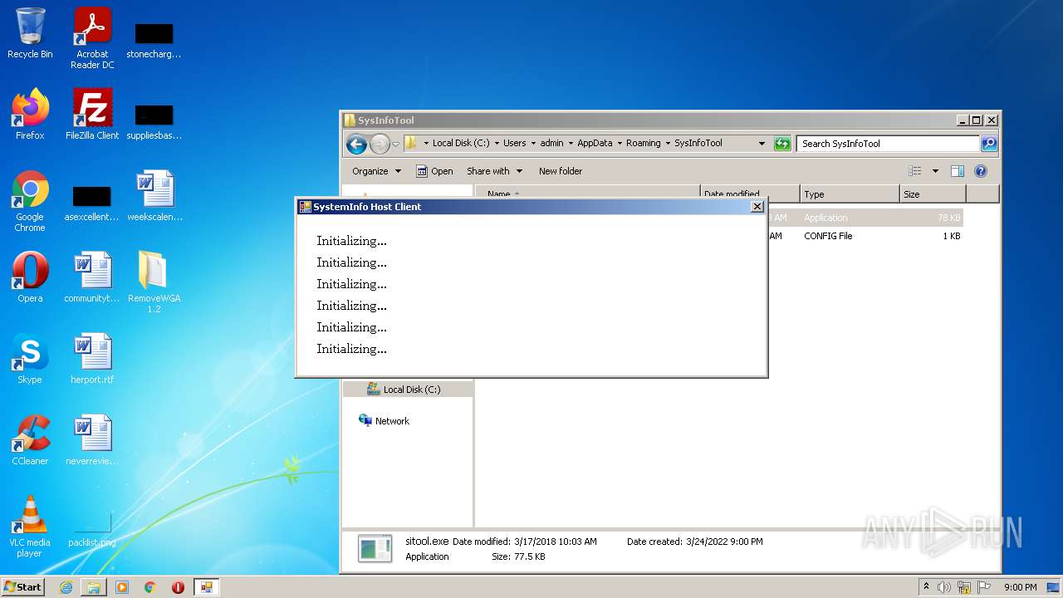Viewport: 1063px width, 598px height.
Task: Click New folder in toolbar
Action: pyautogui.click(x=561, y=171)
